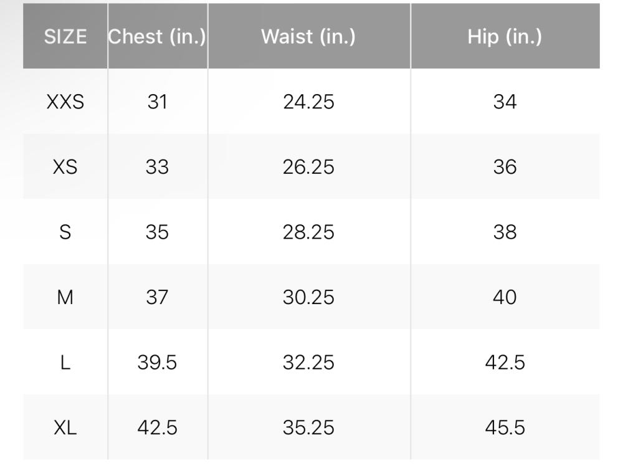Select hip value 45.5

[505, 428]
